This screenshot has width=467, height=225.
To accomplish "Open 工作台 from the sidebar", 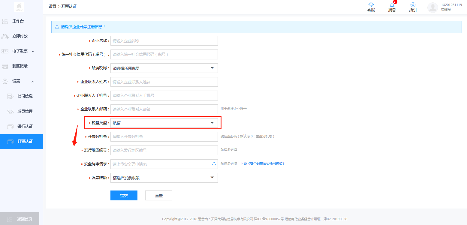I will [18, 21].
